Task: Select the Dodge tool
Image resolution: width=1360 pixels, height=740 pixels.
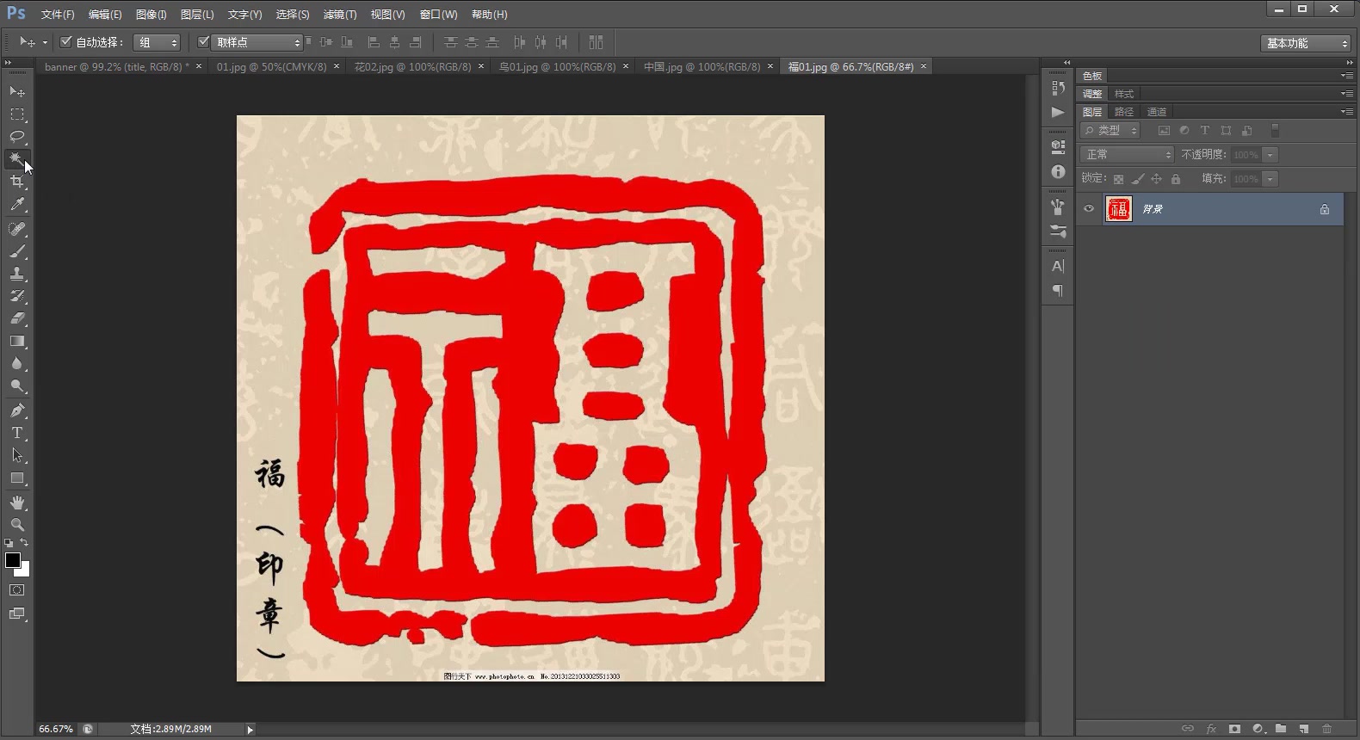Action: (x=16, y=386)
